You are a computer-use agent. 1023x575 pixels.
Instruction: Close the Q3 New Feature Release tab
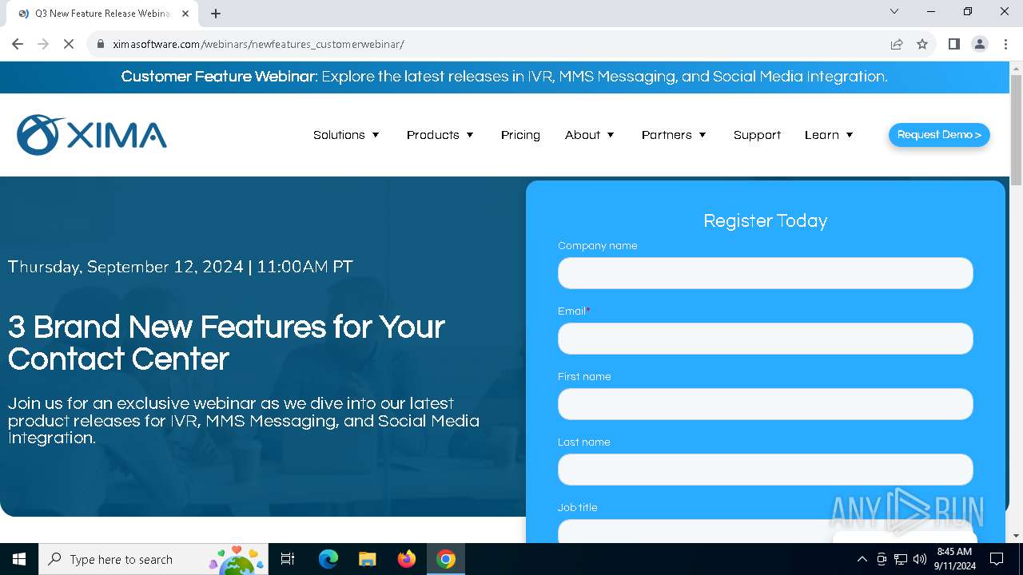point(185,14)
